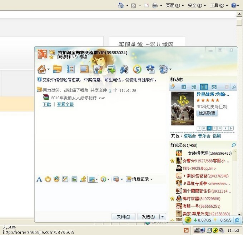Switch to the airplane travel tab in 群动态

[214, 87]
